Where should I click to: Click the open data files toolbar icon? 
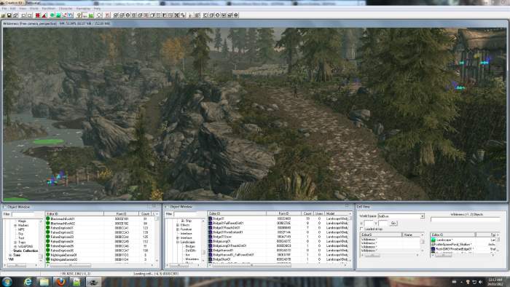point(3,15)
